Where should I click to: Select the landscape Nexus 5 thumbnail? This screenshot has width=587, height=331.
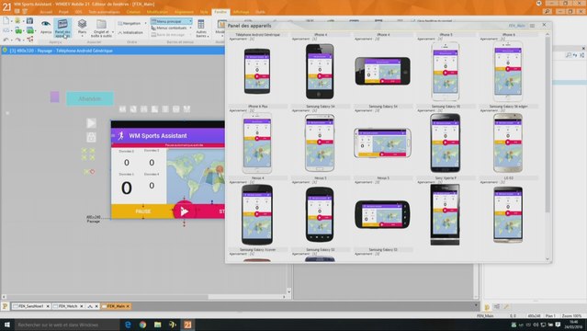[x=382, y=214]
